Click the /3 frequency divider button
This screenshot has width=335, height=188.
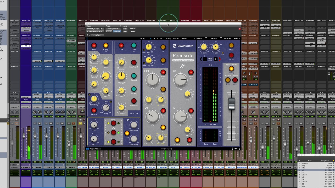pos(163,47)
